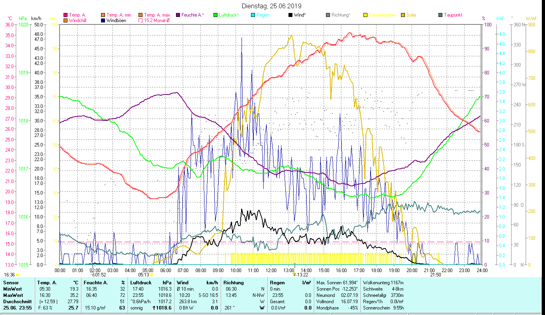Click the Temp. A. min orange swatch
Viewport: 545px width, 315px height.
click(x=103, y=15)
